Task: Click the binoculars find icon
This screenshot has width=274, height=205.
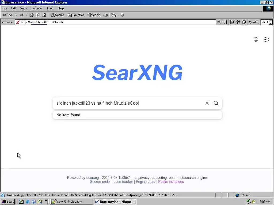Action: point(238,22)
